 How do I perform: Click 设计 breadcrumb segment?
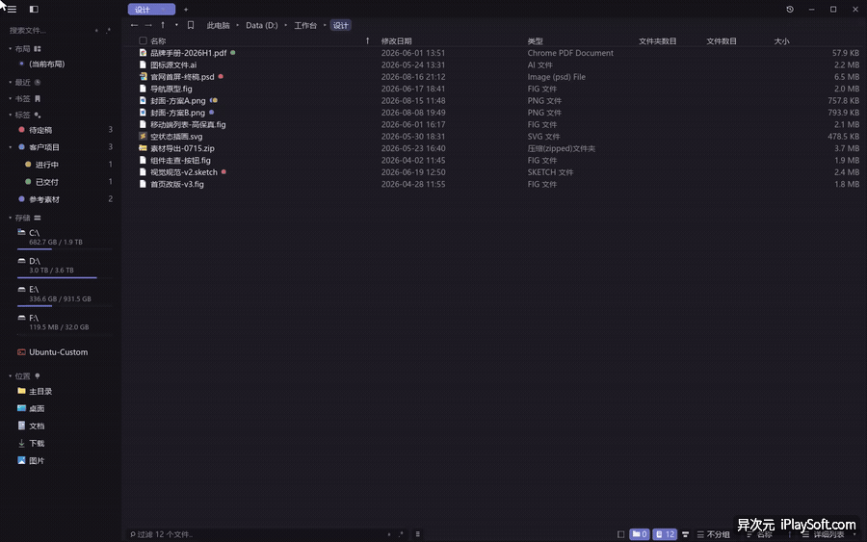(x=341, y=25)
